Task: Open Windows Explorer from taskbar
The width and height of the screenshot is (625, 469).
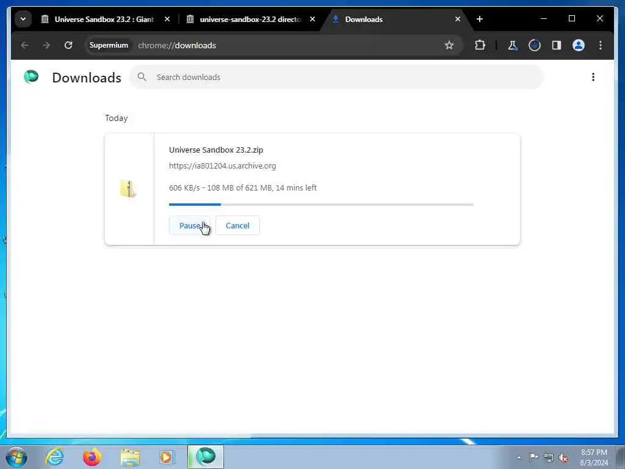Action: (x=130, y=457)
